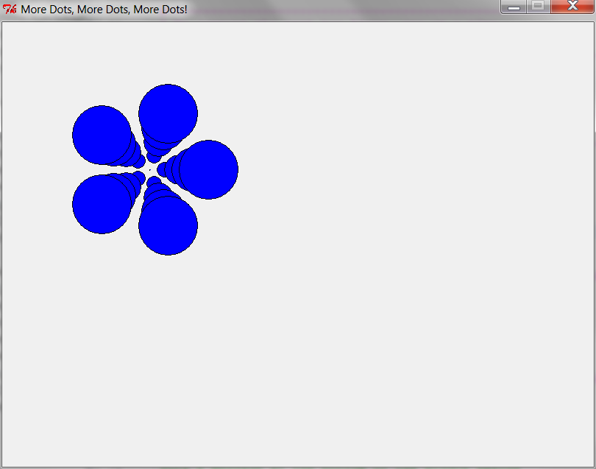Screen dimensions: 596x469
Task: Pick the smallest dot of the lower-left arm
Action: coord(139,177)
